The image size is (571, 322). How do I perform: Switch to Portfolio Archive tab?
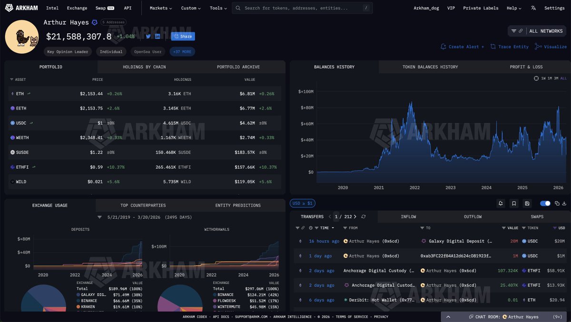point(238,67)
